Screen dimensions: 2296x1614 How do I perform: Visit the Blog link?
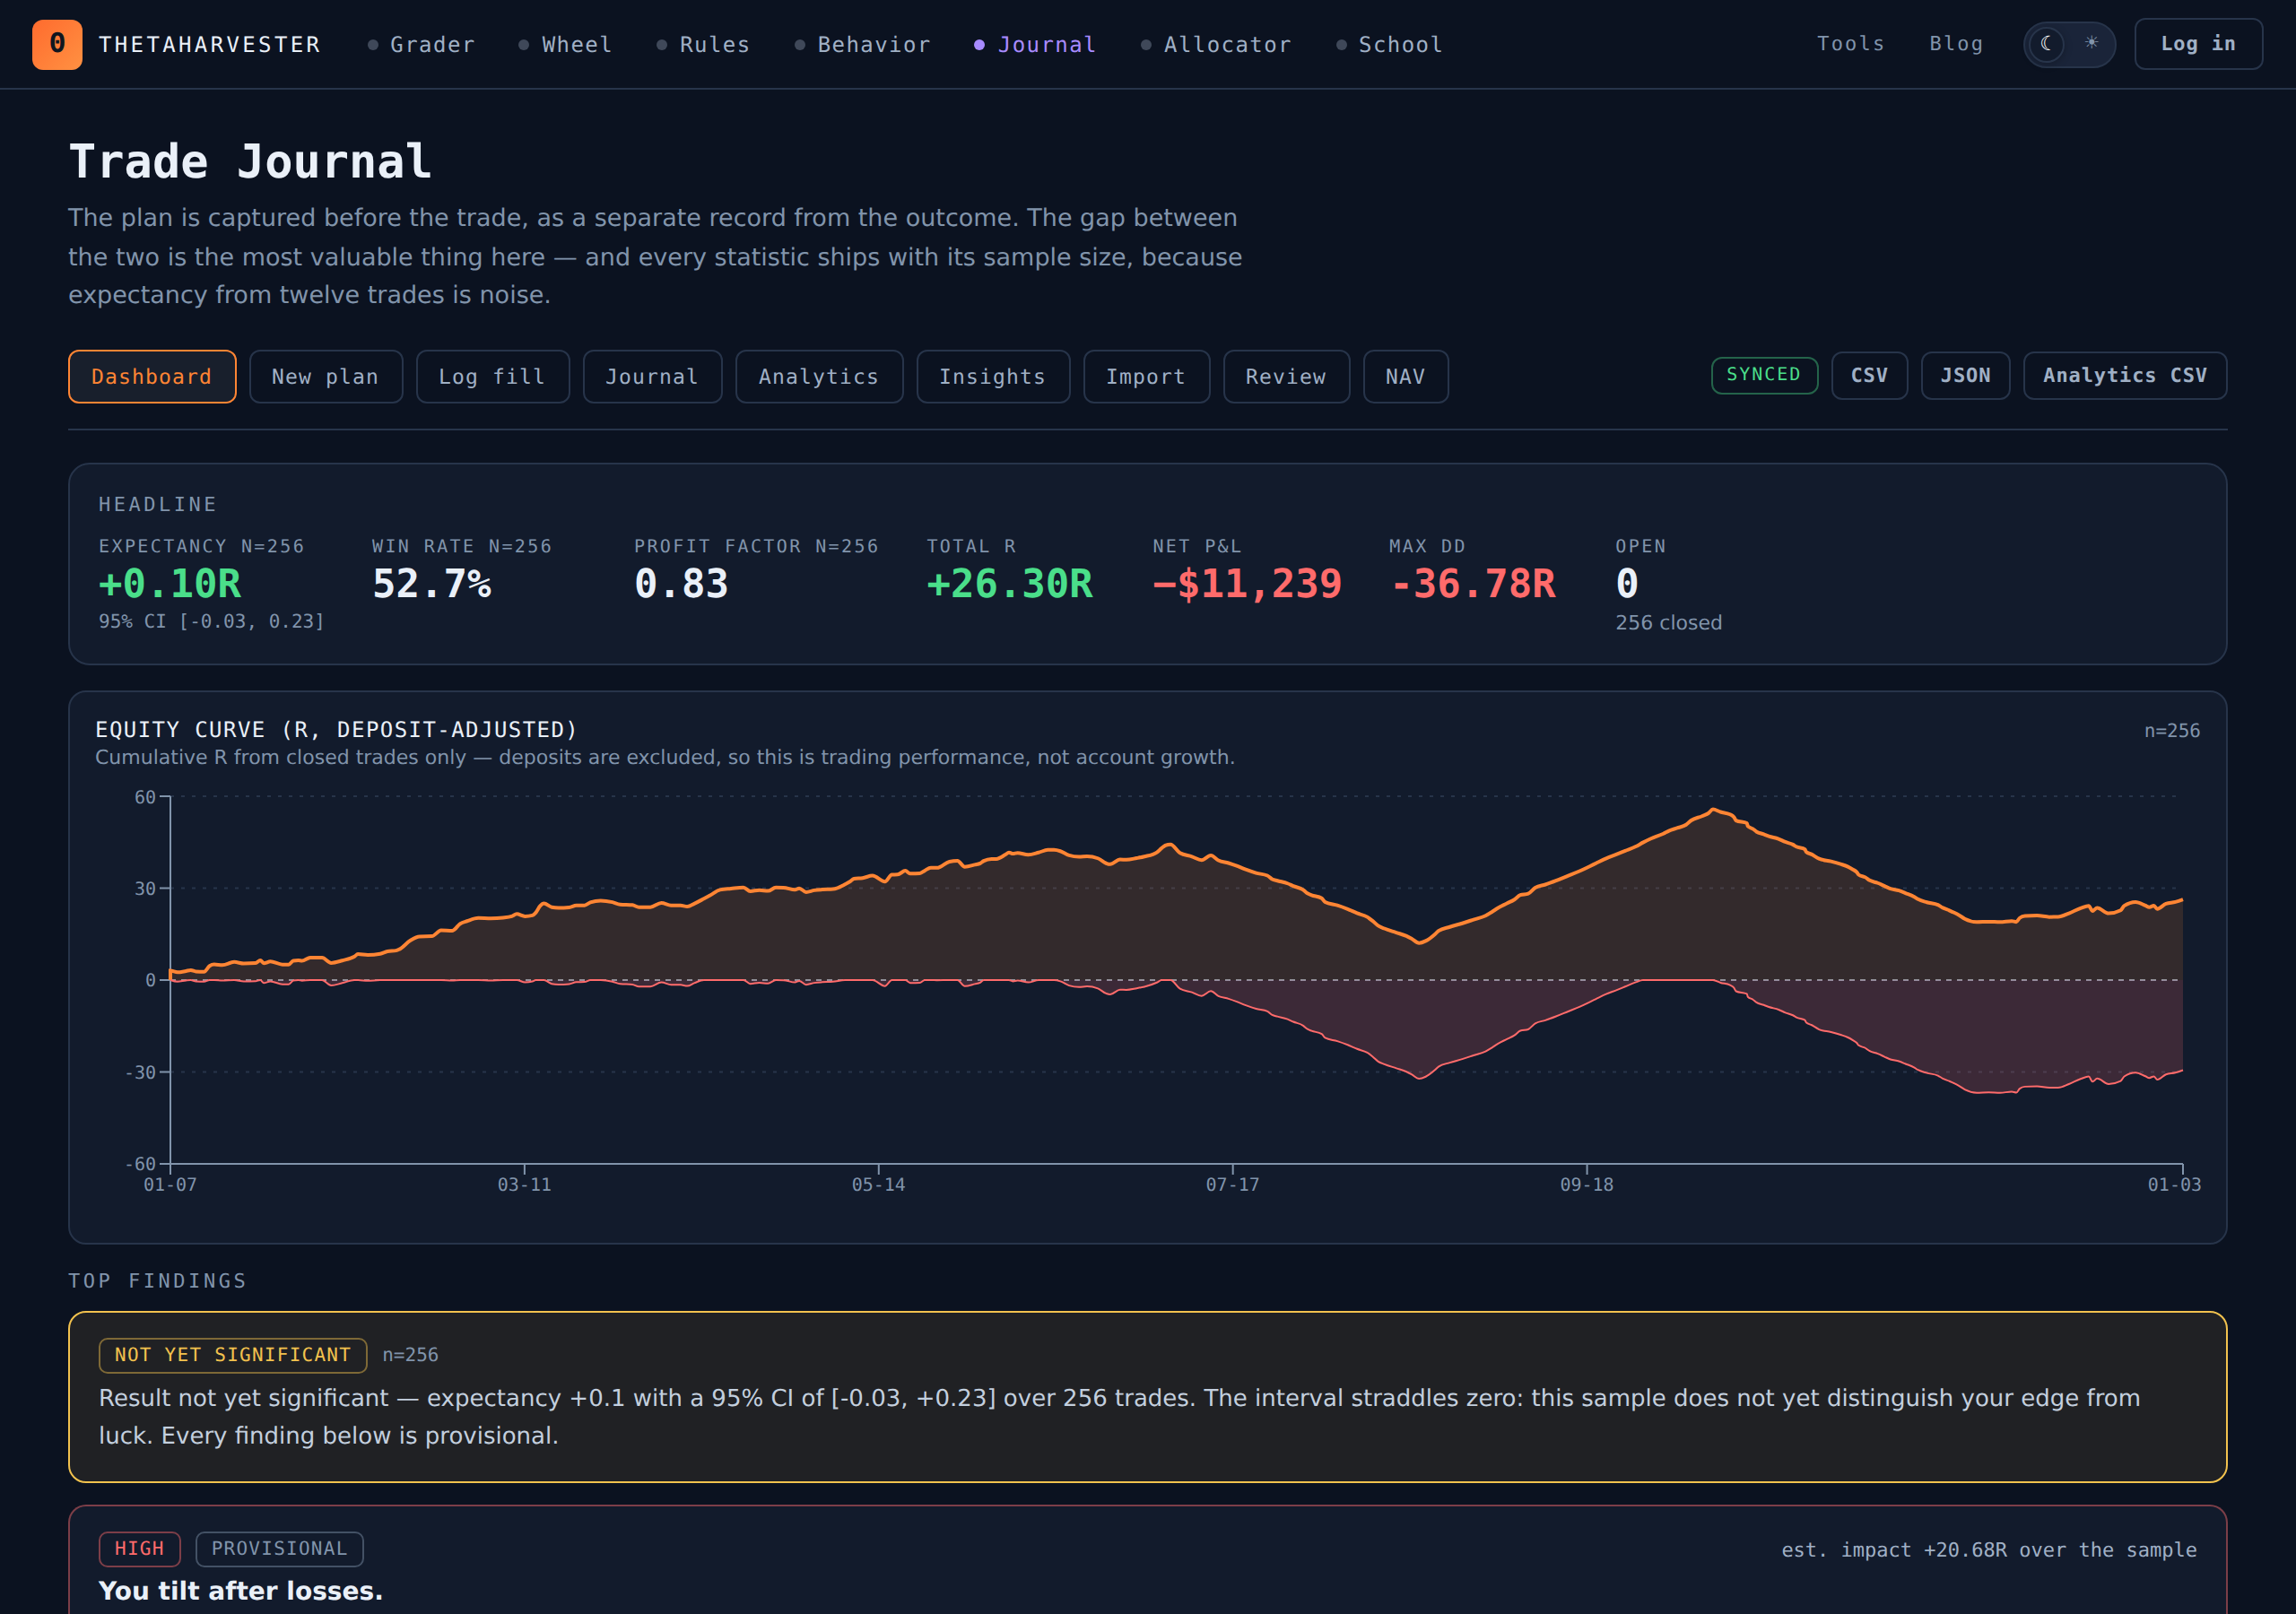click(1955, 44)
